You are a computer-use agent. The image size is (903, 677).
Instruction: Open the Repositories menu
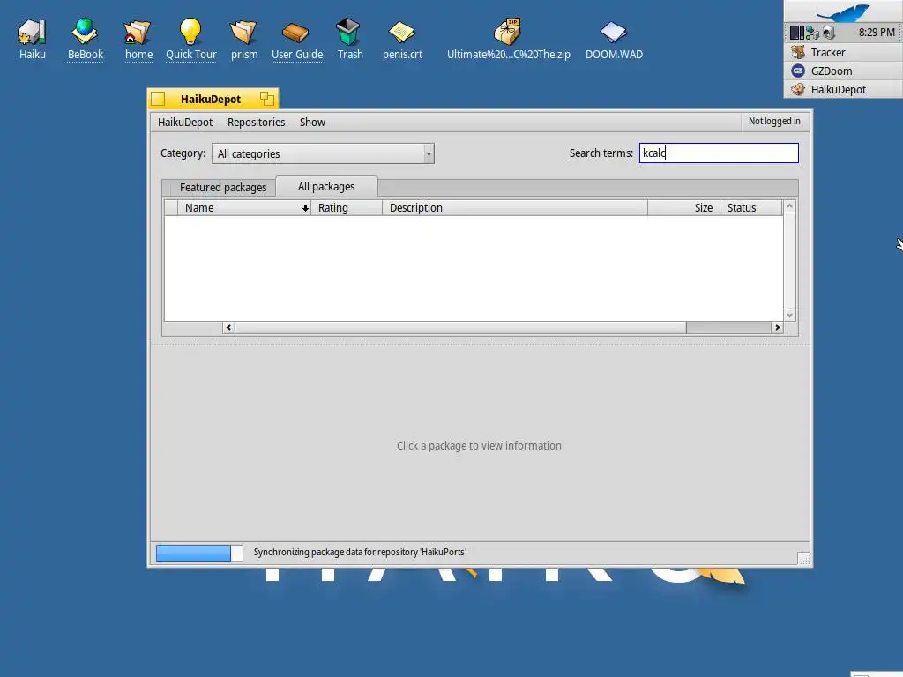(x=257, y=122)
